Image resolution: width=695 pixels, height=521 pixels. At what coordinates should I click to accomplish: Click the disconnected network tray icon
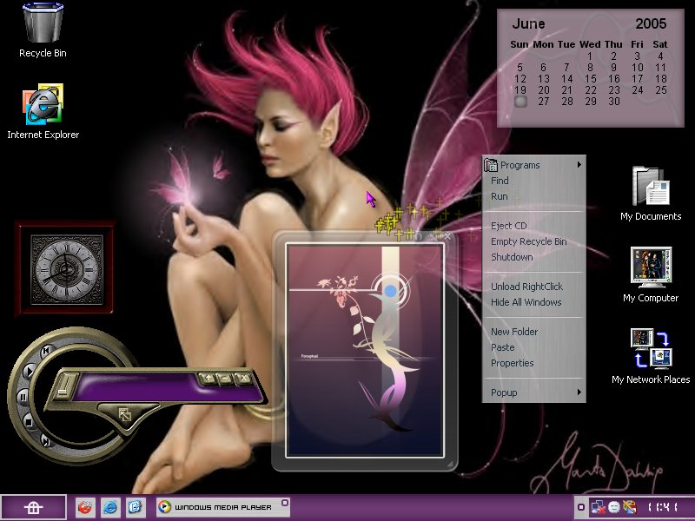click(598, 507)
